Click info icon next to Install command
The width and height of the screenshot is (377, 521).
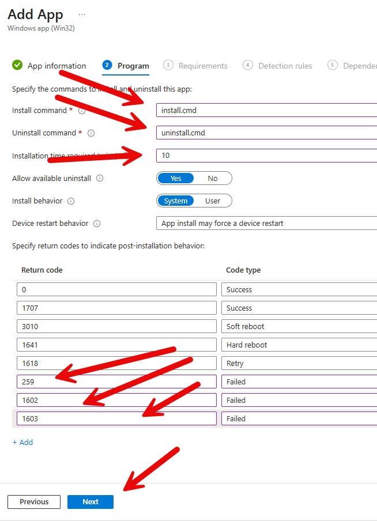tap(82, 110)
